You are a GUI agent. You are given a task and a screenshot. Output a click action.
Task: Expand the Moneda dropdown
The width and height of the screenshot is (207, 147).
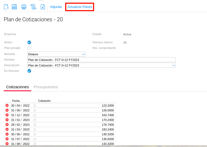click(83, 54)
